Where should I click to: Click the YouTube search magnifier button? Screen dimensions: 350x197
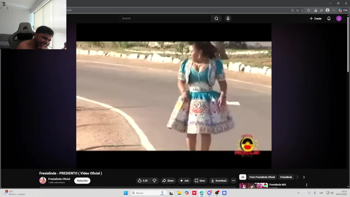(x=216, y=18)
